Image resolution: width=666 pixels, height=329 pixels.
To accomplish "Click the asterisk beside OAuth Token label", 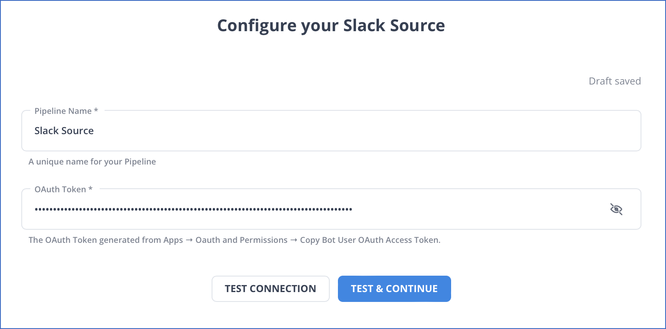I will pos(91,189).
